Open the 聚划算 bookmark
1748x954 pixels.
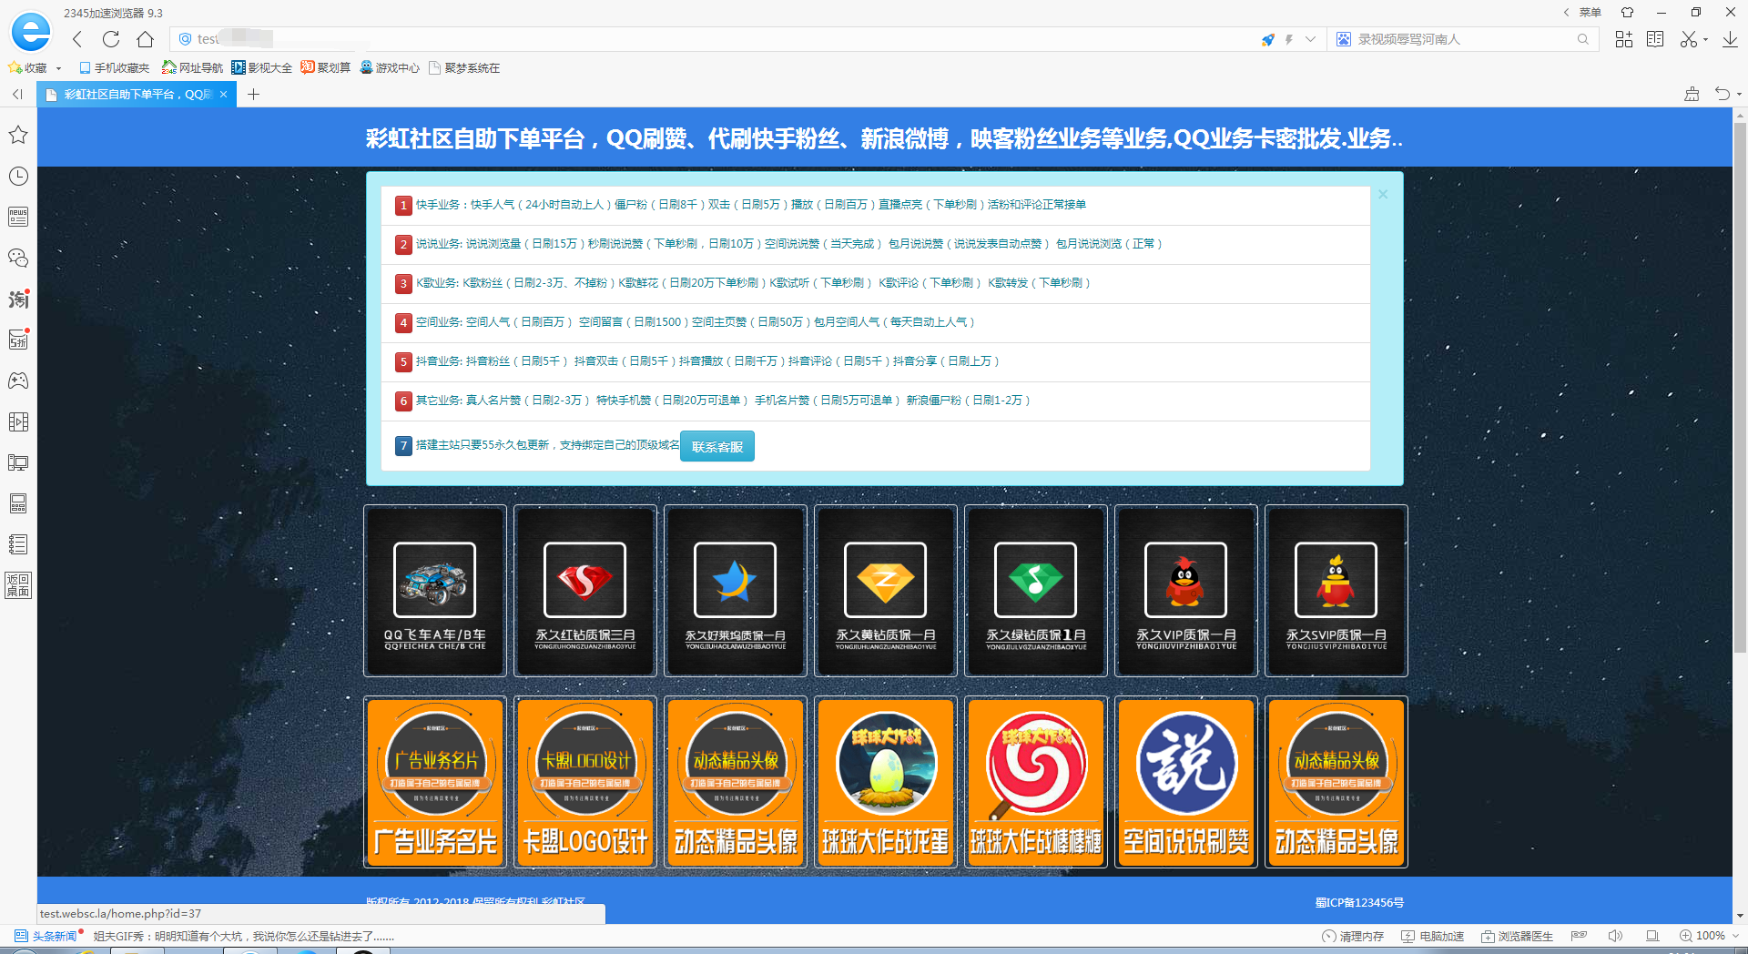coord(326,68)
